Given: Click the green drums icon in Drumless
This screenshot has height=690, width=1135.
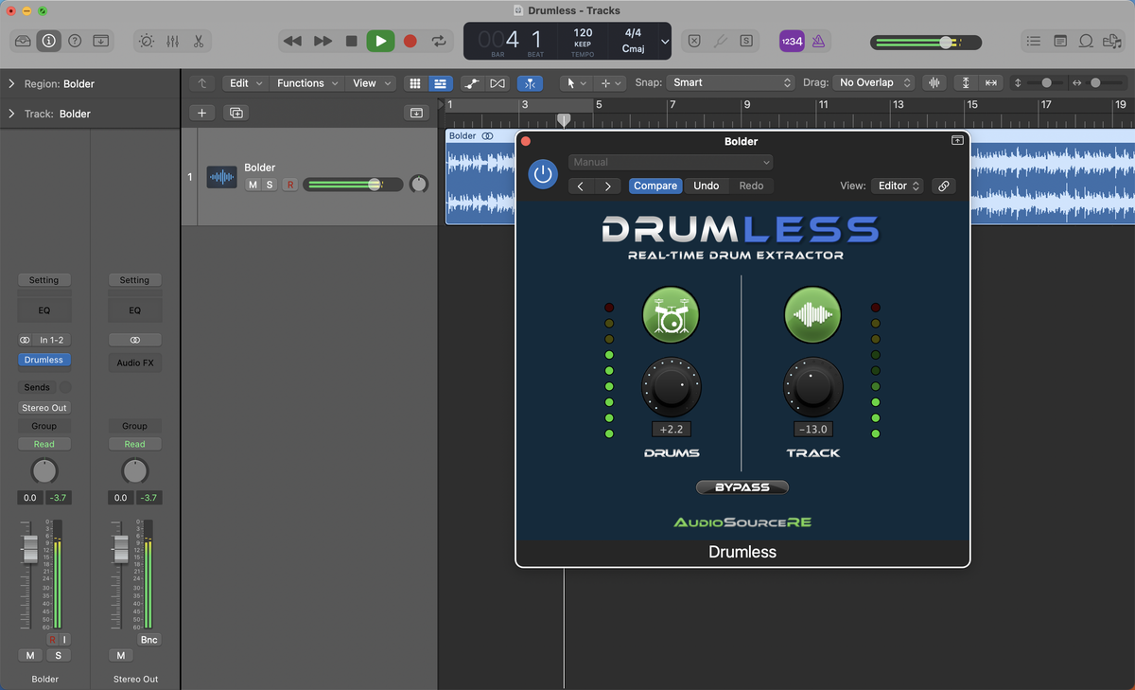Looking at the screenshot, I should click(x=671, y=314).
